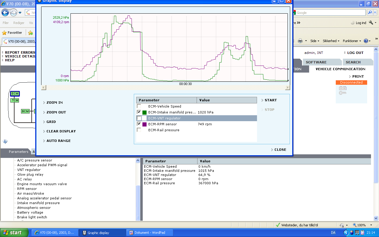This screenshot has height=237, width=379.
Task: Click AUTO RANGE in Graphic display
Action: pyautogui.click(x=59, y=141)
